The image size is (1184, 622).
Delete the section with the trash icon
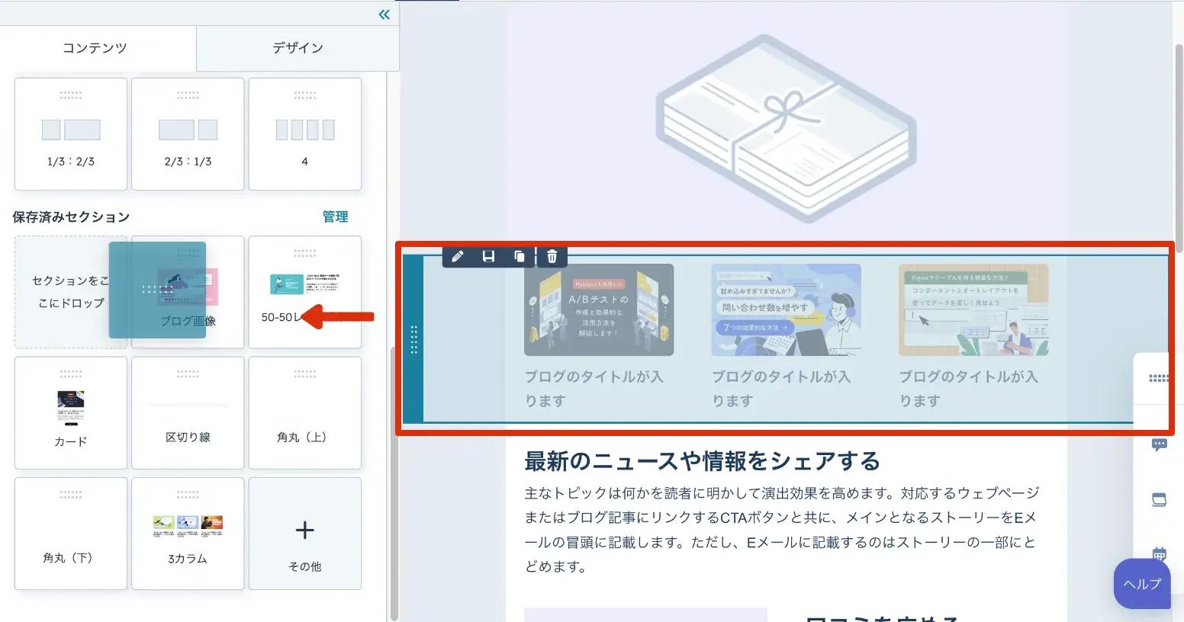click(x=552, y=256)
